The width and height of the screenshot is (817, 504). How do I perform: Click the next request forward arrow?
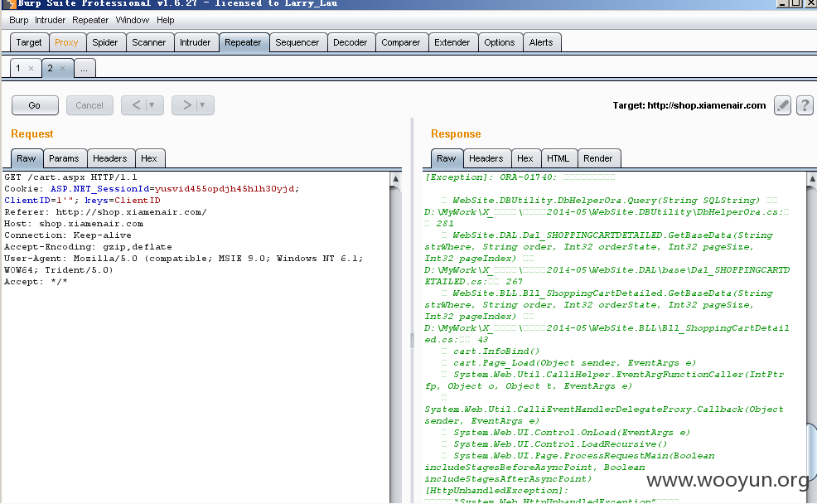(186, 105)
